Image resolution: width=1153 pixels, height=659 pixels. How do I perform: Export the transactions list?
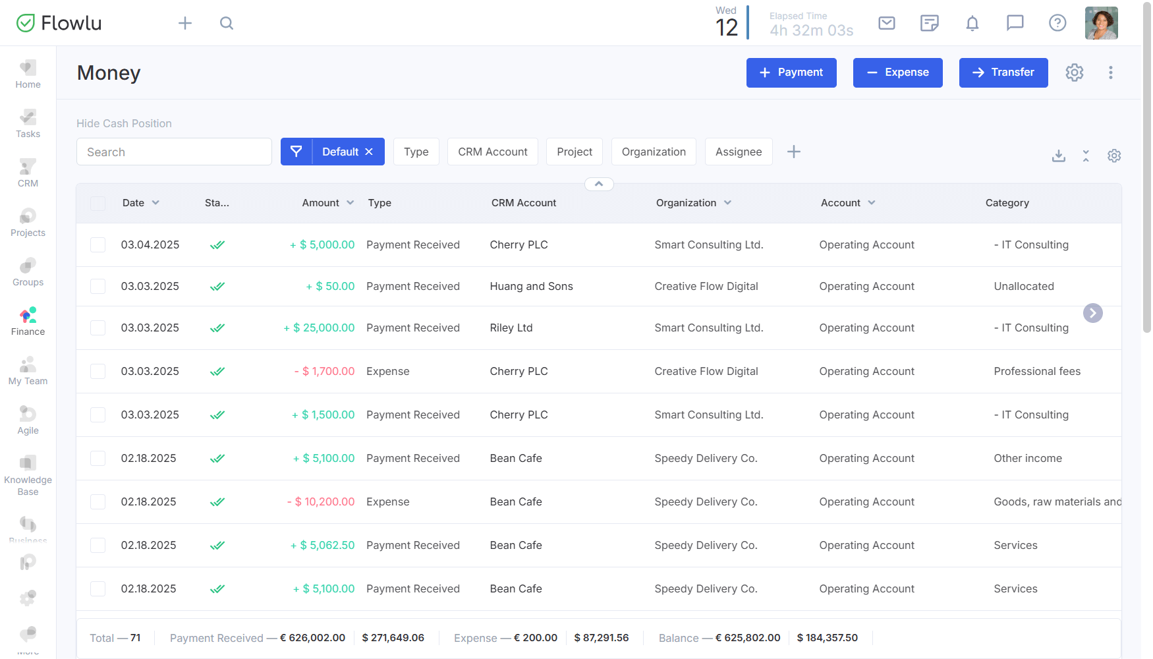click(x=1059, y=156)
